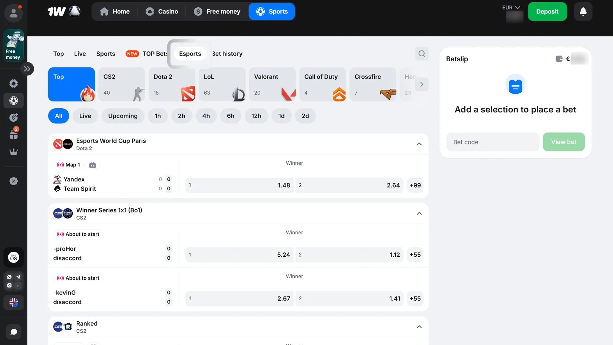Screen dimensions: 613x345
Task: Click the Bet code input field
Action: pos(493,142)
